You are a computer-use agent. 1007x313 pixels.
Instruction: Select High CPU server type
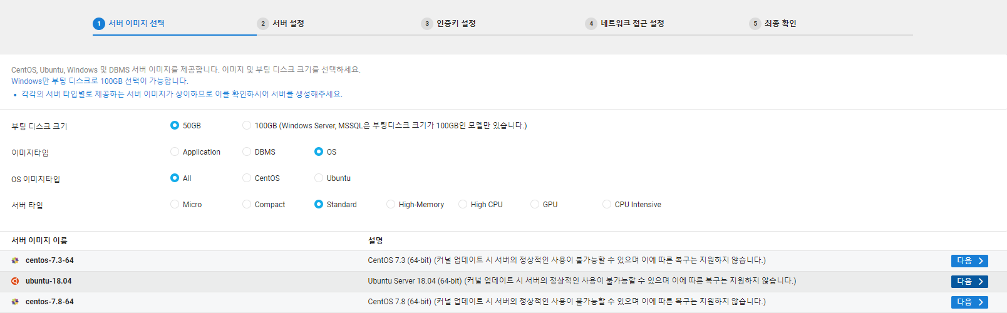tap(463, 204)
